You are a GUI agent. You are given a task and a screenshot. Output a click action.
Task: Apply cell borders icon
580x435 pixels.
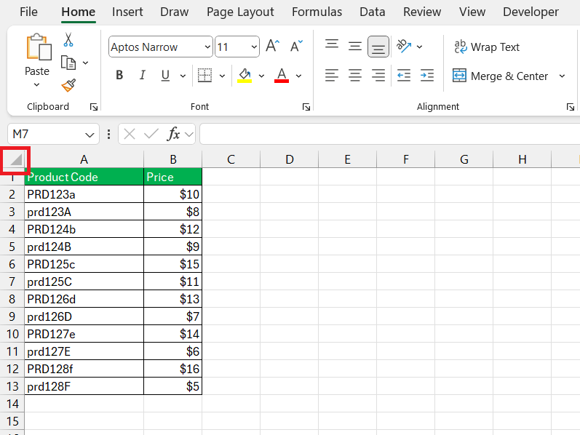[x=204, y=76]
